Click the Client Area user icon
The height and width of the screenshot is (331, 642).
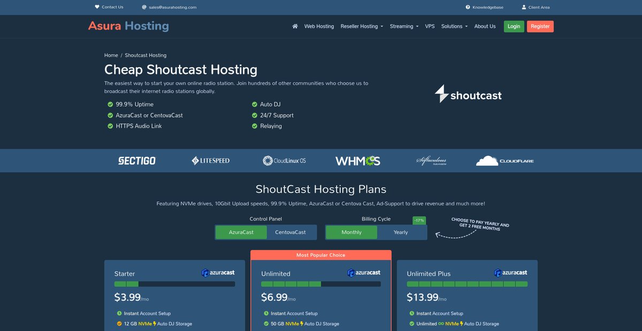[524, 7]
